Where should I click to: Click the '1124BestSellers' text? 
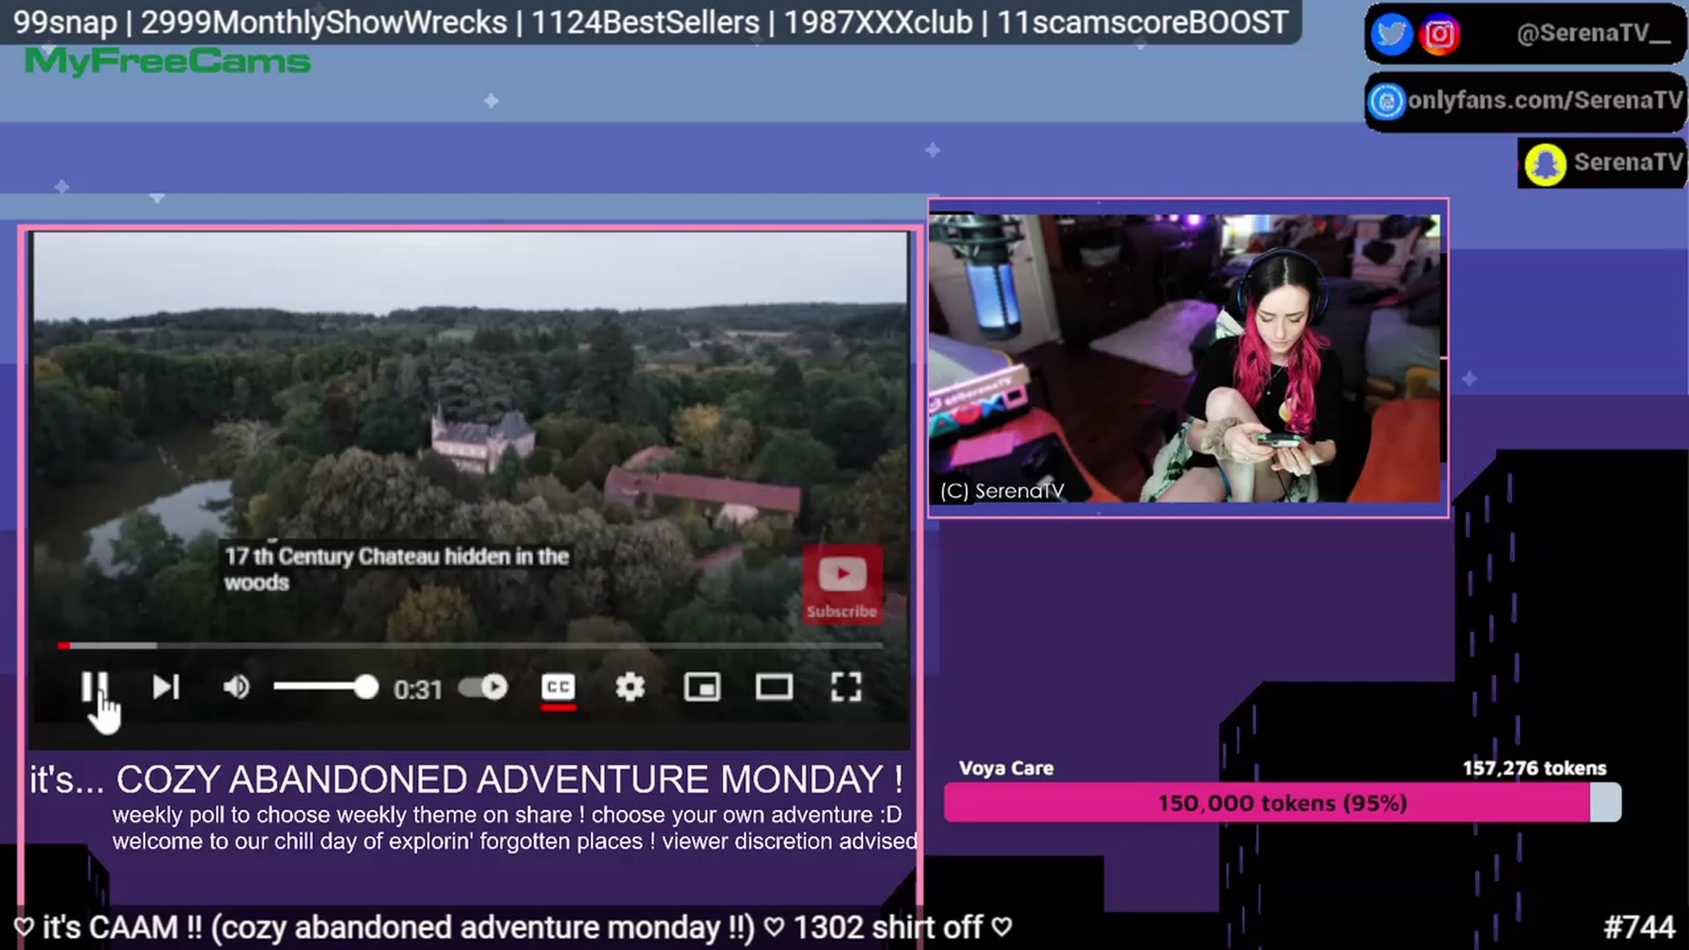tap(645, 22)
